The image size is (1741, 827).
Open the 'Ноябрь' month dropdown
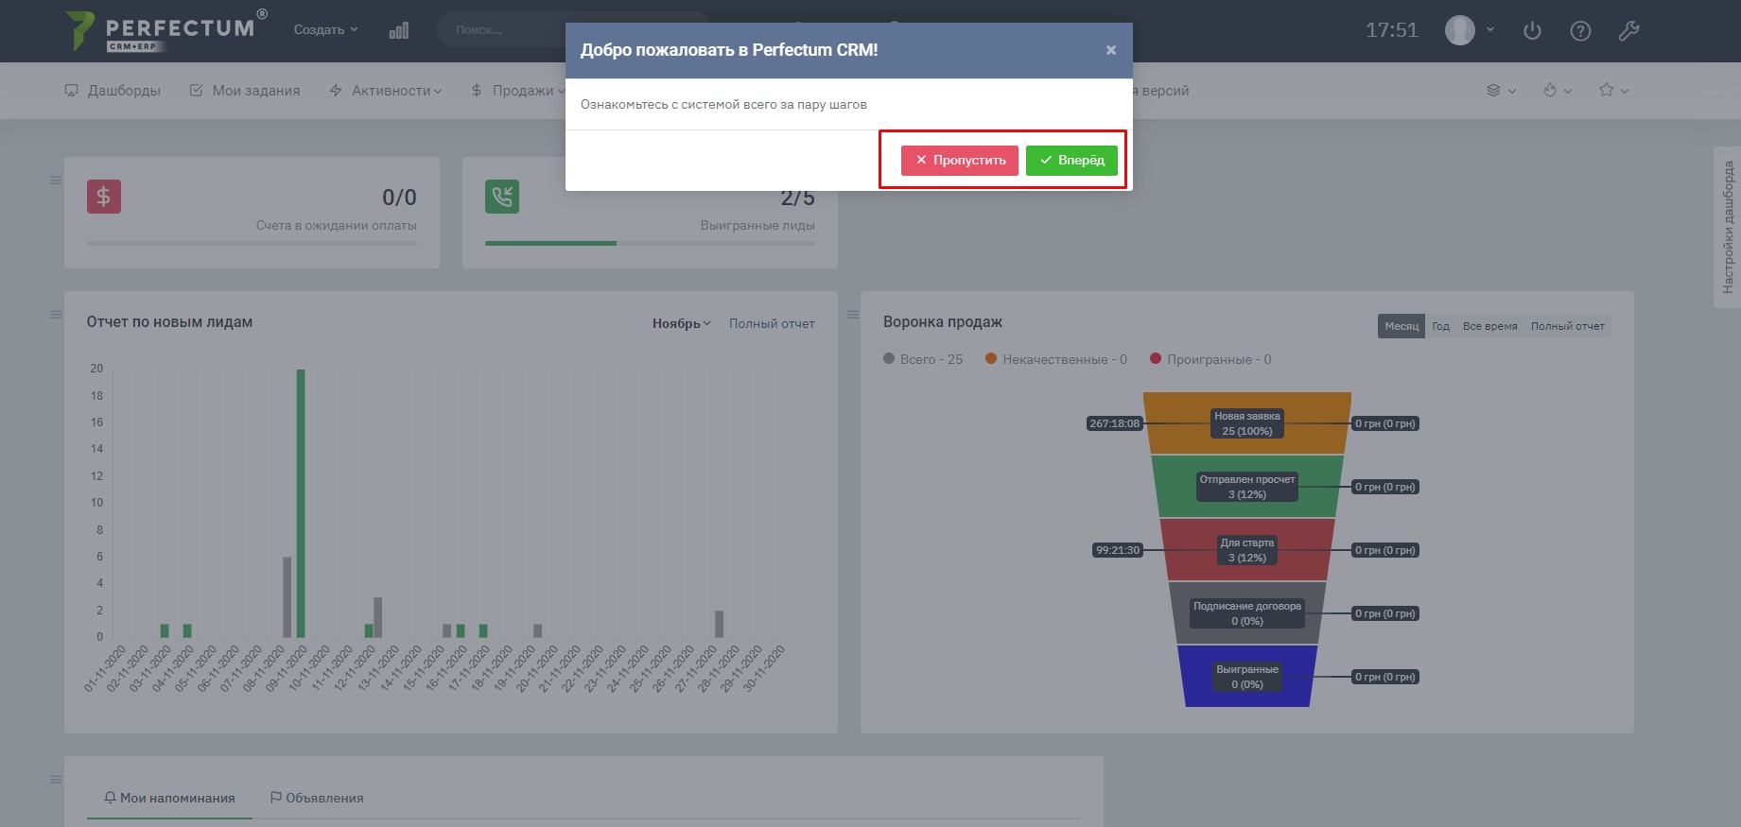click(681, 323)
